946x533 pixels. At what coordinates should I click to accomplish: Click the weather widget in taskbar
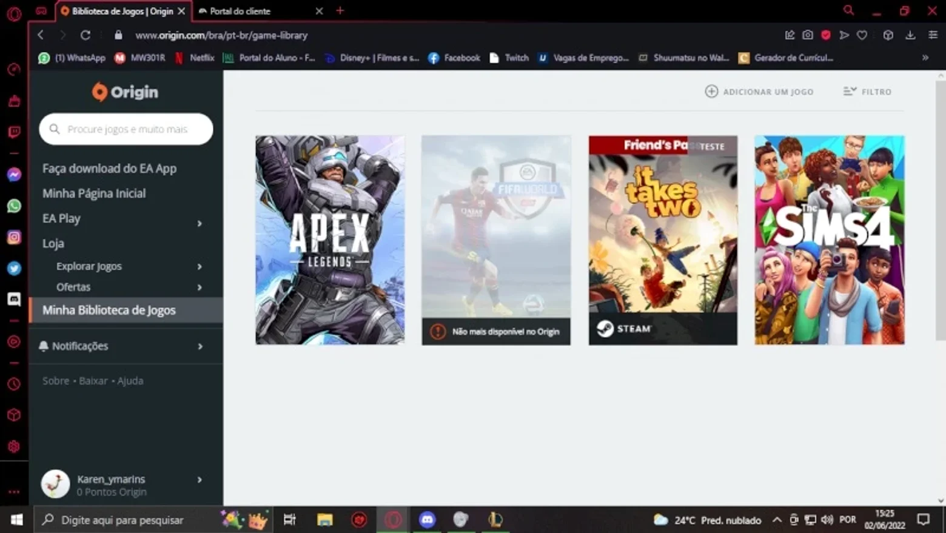click(x=707, y=520)
